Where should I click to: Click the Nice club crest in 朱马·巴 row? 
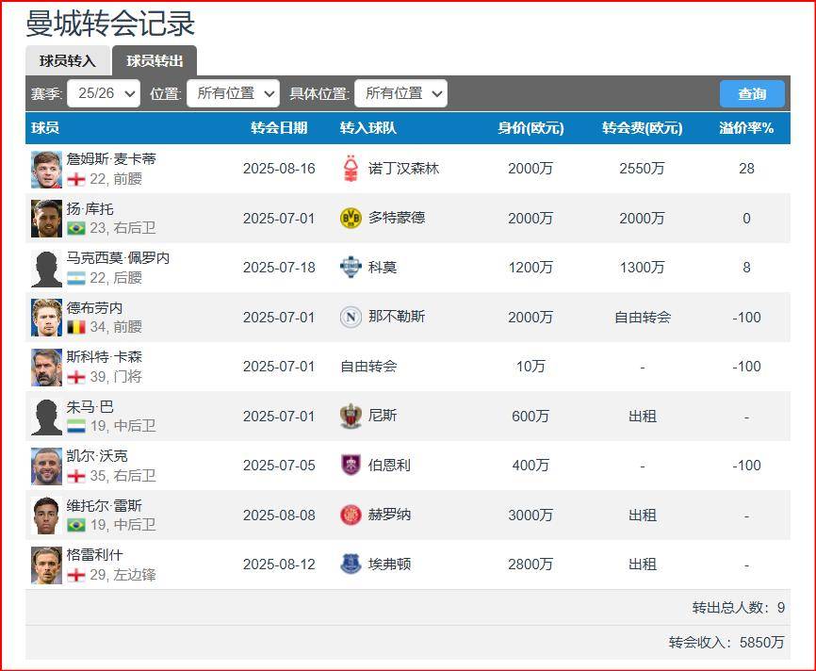coord(350,416)
